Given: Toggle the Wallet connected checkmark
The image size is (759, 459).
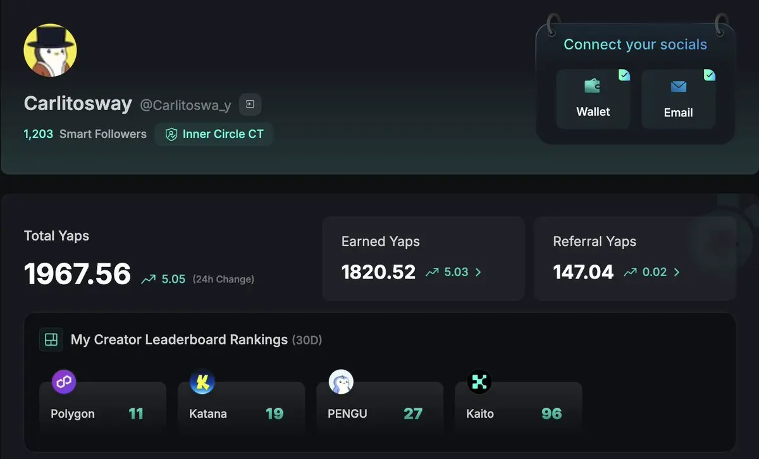Looking at the screenshot, I should (x=624, y=75).
